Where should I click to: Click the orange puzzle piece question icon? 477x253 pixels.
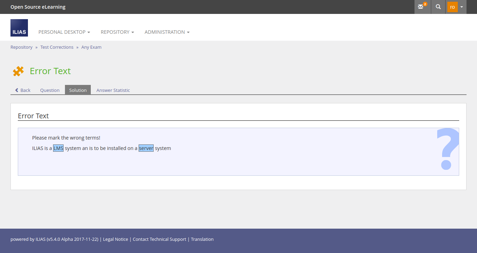click(x=18, y=71)
